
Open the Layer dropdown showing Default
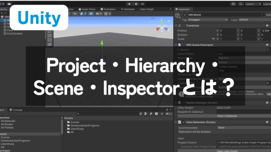pyautogui.click(x=255, y=20)
